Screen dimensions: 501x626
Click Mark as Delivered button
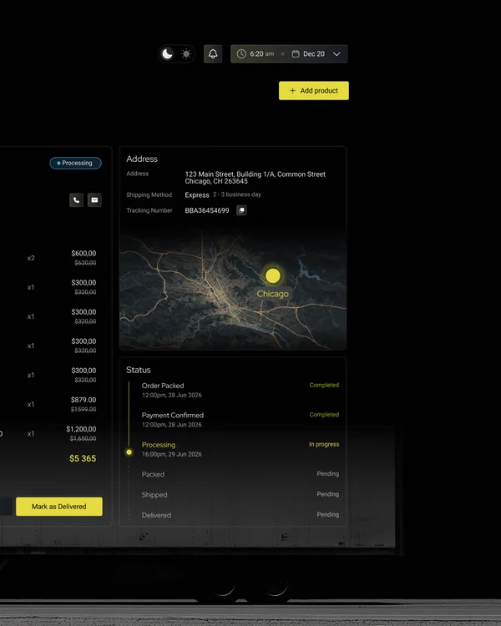(59, 507)
